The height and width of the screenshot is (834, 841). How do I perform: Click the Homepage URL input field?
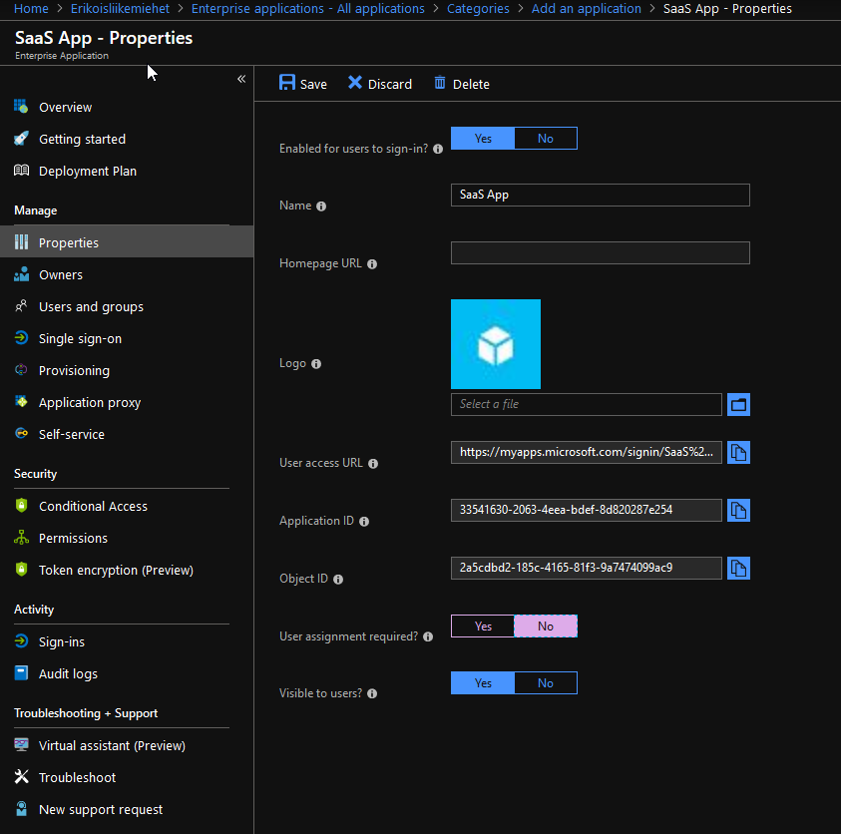point(601,252)
